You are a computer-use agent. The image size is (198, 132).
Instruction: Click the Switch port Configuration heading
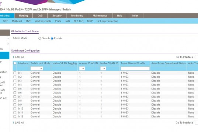[x=25, y=51]
